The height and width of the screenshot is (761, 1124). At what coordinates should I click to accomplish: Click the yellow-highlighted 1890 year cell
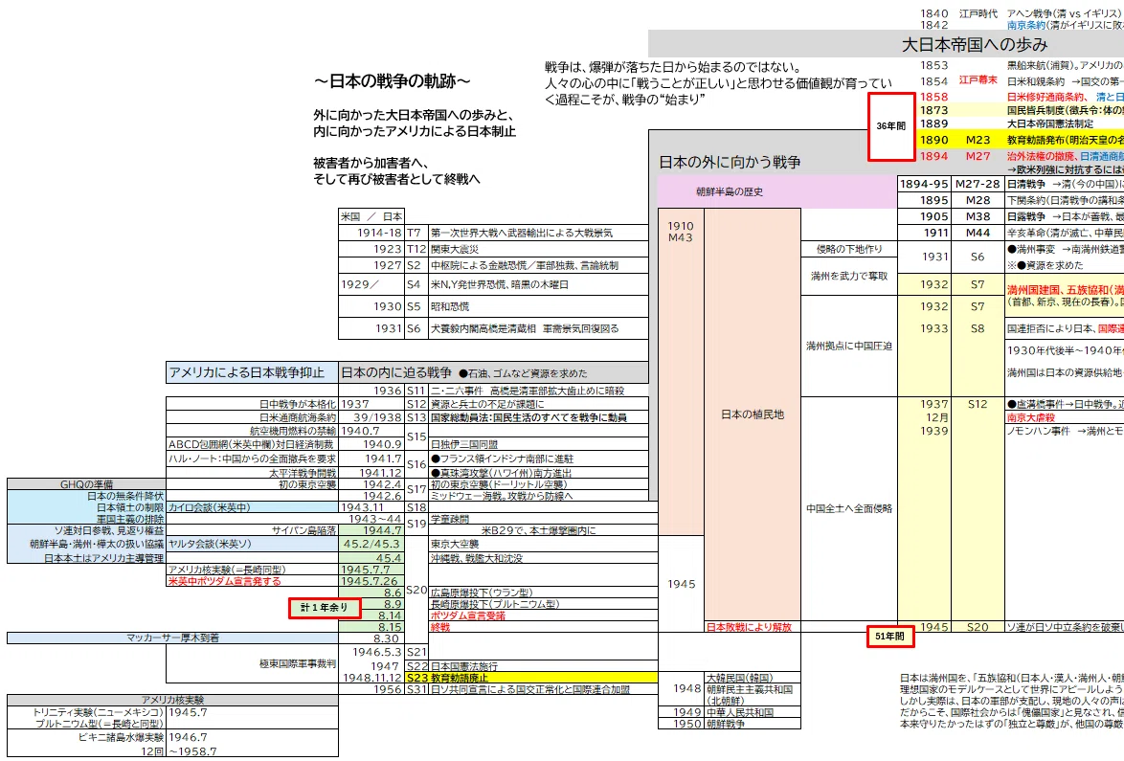934,141
